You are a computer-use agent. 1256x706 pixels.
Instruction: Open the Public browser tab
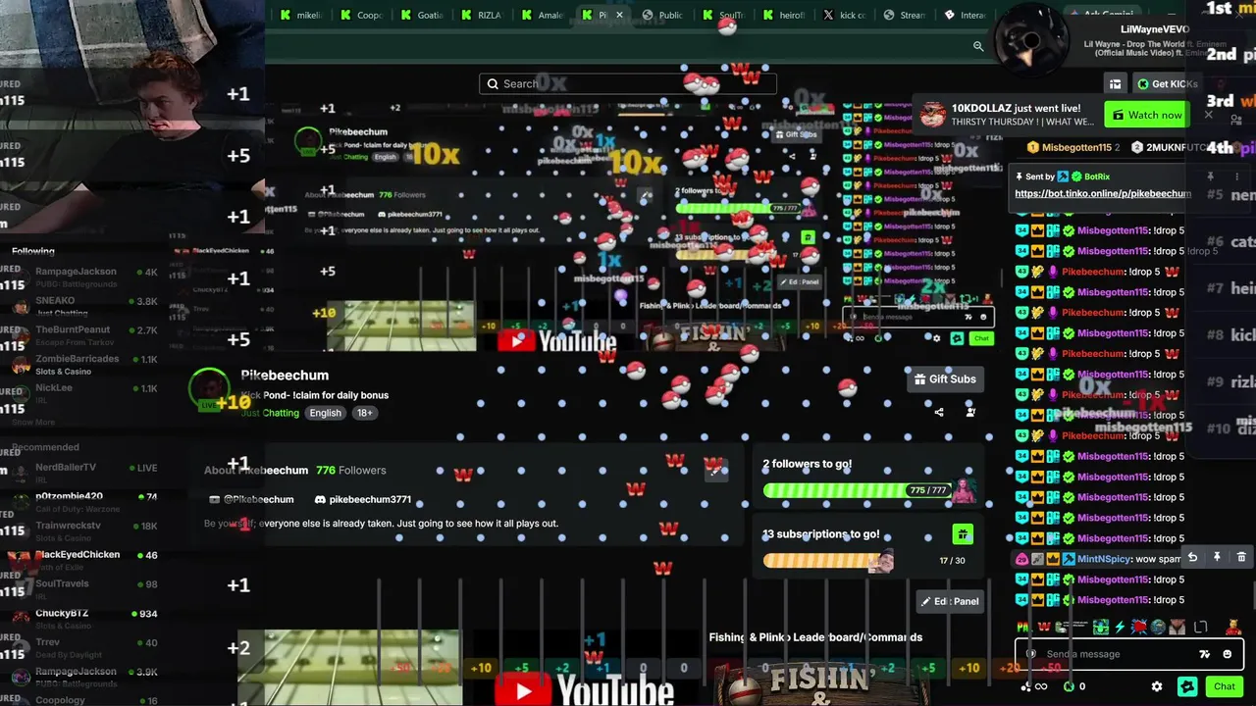[x=663, y=15]
